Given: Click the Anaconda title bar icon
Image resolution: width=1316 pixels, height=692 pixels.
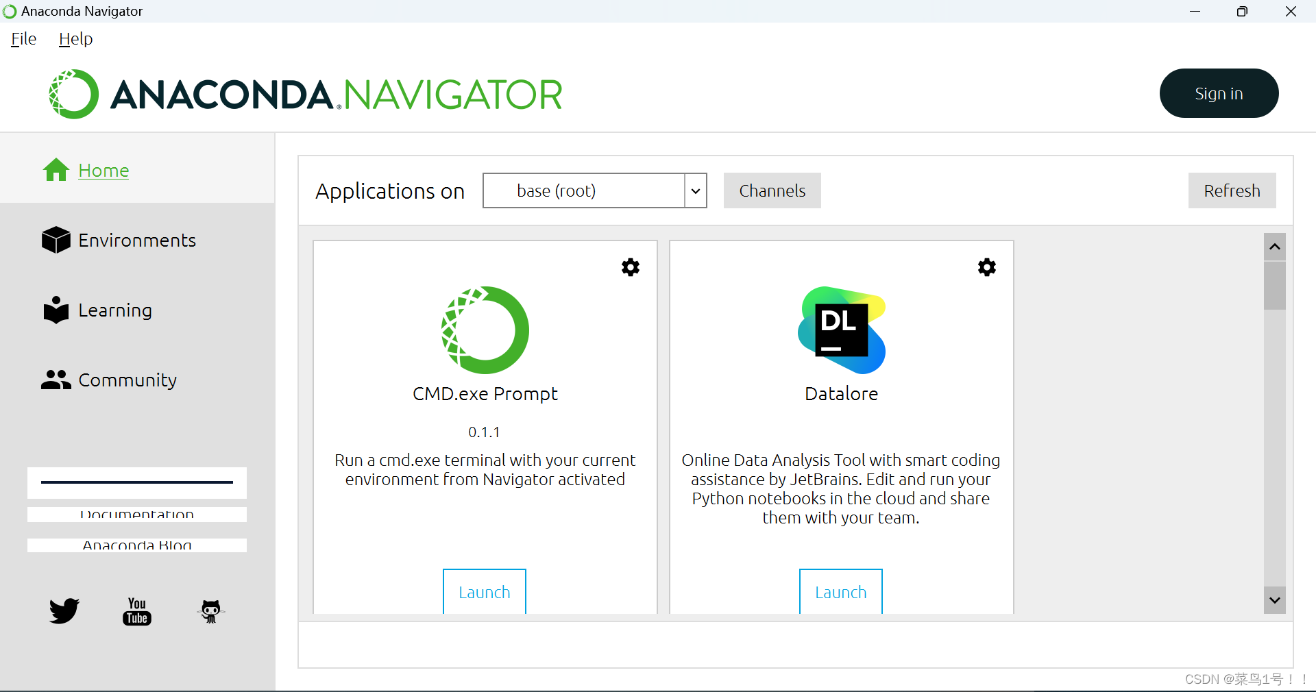Looking at the screenshot, I should coord(10,12).
